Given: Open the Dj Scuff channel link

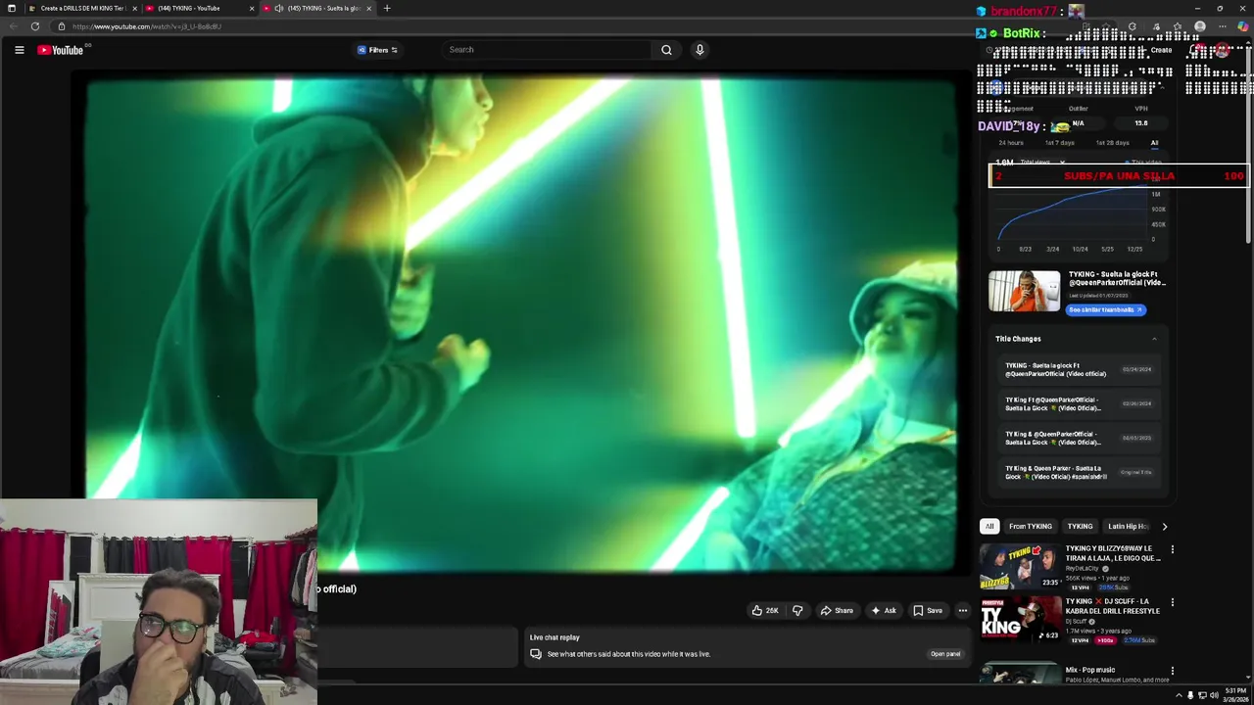Looking at the screenshot, I should coord(1077,622).
